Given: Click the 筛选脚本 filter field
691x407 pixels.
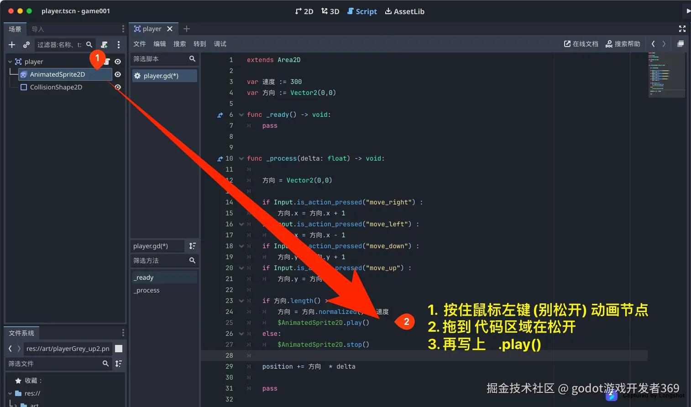Looking at the screenshot, I should (x=164, y=59).
